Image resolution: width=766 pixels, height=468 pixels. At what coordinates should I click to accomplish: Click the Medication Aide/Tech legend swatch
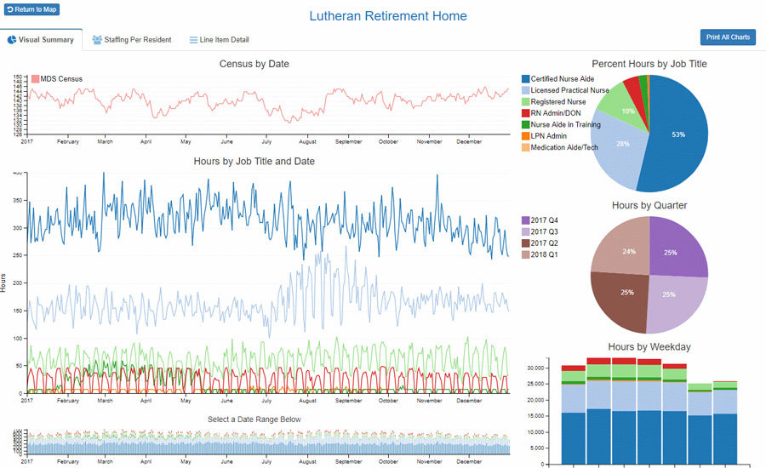click(x=526, y=147)
